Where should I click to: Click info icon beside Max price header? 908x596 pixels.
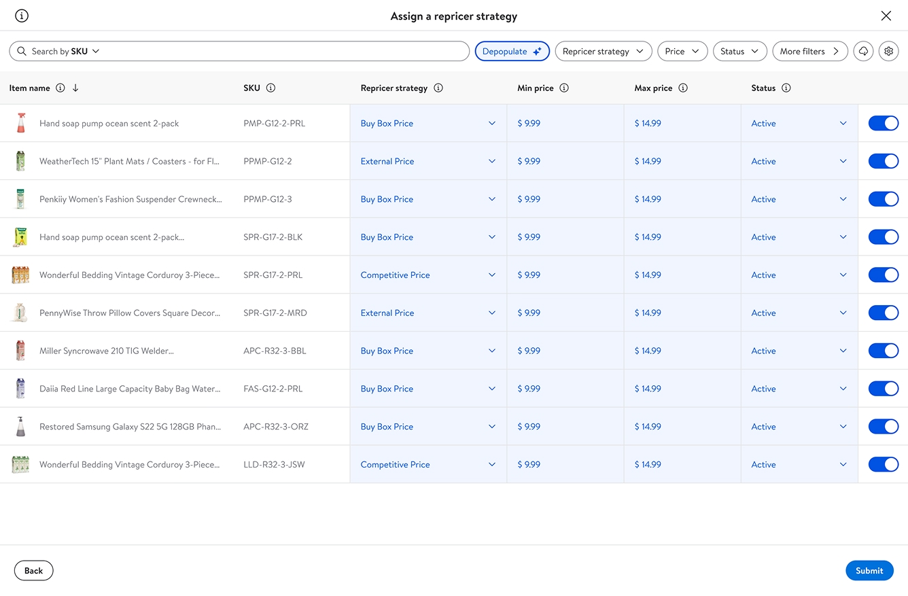pyautogui.click(x=683, y=88)
